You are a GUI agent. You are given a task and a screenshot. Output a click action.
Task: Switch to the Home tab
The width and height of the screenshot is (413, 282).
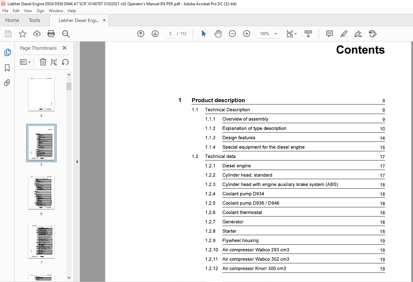12,20
